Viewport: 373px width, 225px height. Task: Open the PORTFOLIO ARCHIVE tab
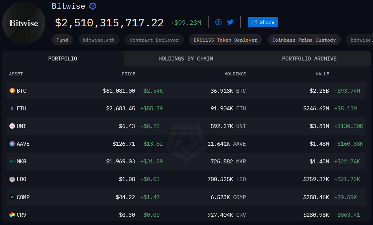click(309, 59)
